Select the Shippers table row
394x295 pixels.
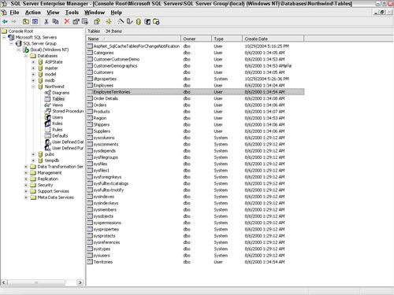coord(195,125)
